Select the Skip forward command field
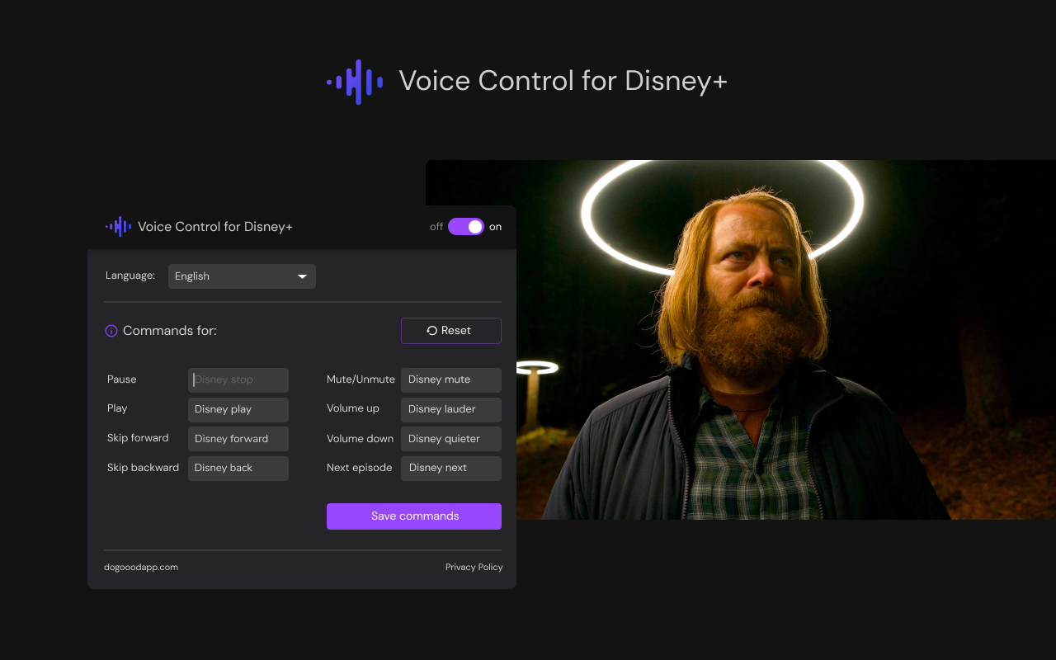This screenshot has height=660, width=1056. [238, 439]
